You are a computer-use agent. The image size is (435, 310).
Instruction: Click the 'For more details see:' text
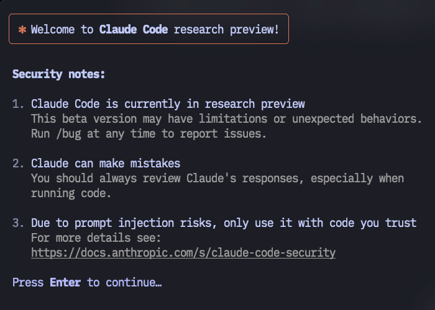[96, 238]
